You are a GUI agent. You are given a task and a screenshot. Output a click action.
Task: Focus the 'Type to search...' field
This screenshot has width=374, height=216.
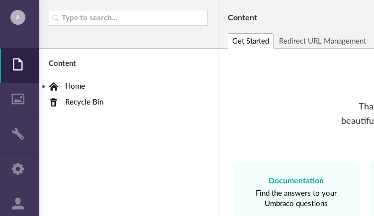point(132,18)
